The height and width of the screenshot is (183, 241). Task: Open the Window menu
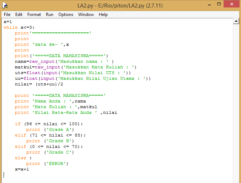point(86,15)
